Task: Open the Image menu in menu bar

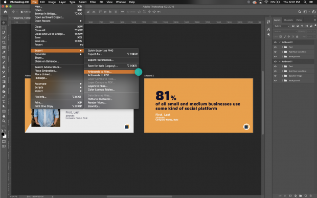Action: 52,2
